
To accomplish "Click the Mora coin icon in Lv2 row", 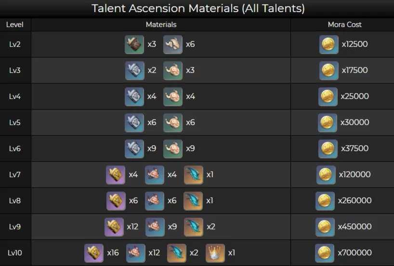I will pos(328,44).
